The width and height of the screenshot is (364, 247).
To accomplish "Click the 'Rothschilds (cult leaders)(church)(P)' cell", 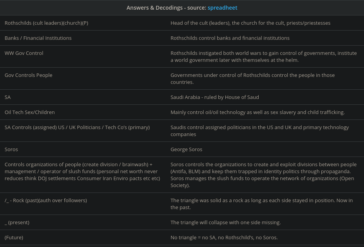I will [x=46, y=23].
